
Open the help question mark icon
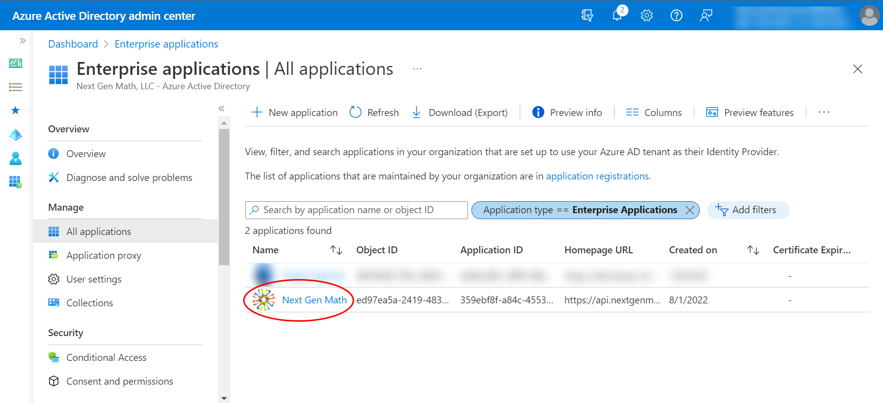tap(676, 15)
